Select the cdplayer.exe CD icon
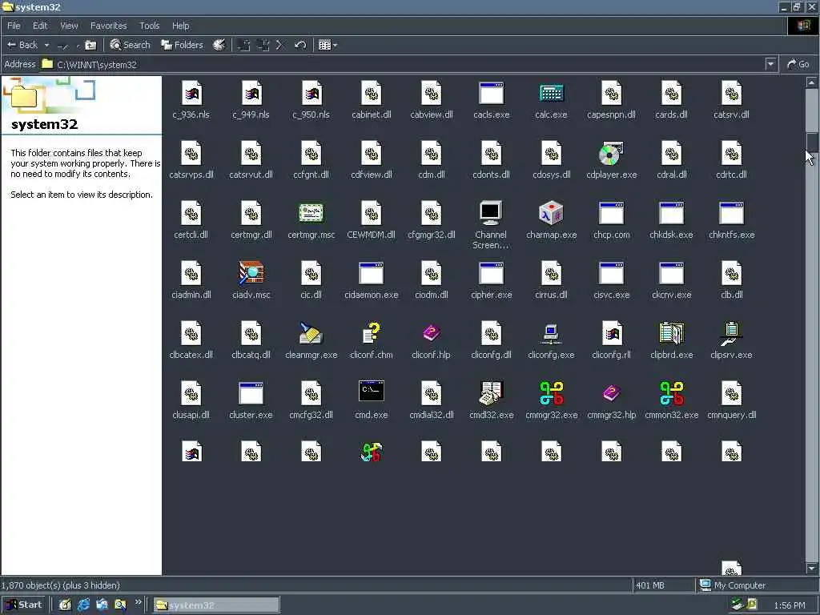 click(x=611, y=154)
